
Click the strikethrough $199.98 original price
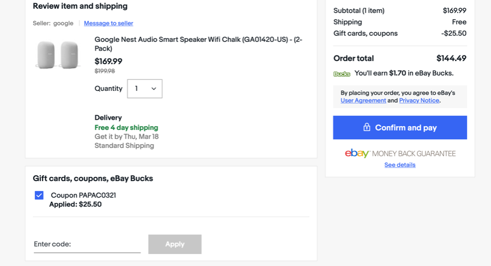105,71
